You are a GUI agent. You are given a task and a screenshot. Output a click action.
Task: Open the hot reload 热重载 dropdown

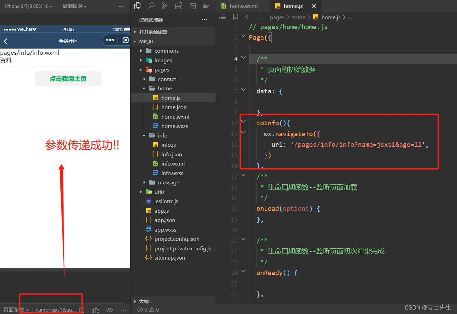click(74, 6)
